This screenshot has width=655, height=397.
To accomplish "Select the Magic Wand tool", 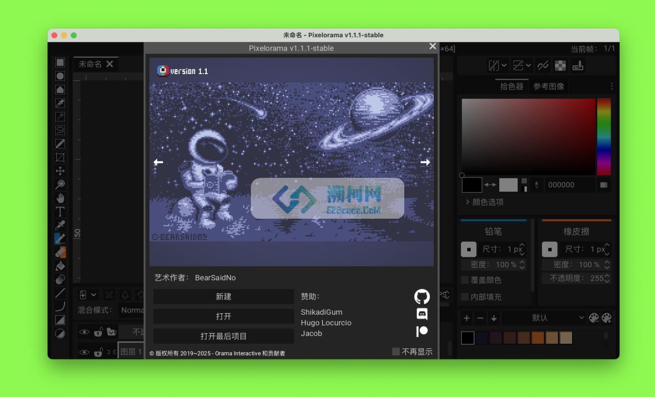I will click(60, 117).
